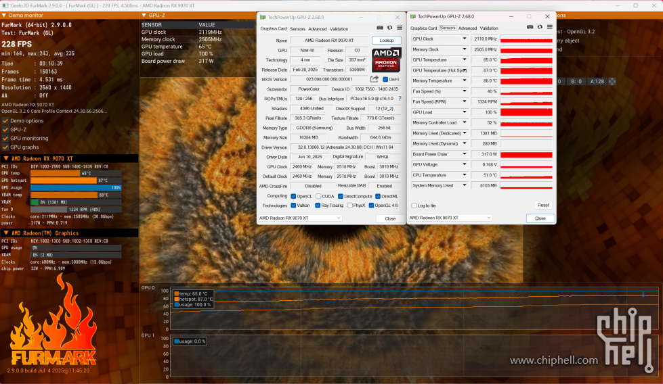663x384 pixels.
Task: Enable the Log to file checkbox
Action: (414, 205)
